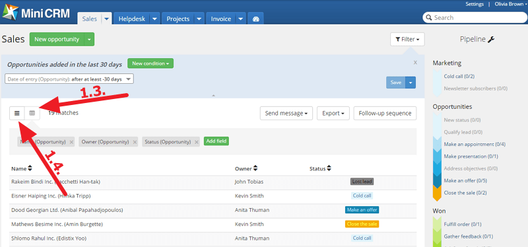The image size is (528, 247).
Task: Remove the Owner (Opportunity) field tag
Action: click(135, 142)
